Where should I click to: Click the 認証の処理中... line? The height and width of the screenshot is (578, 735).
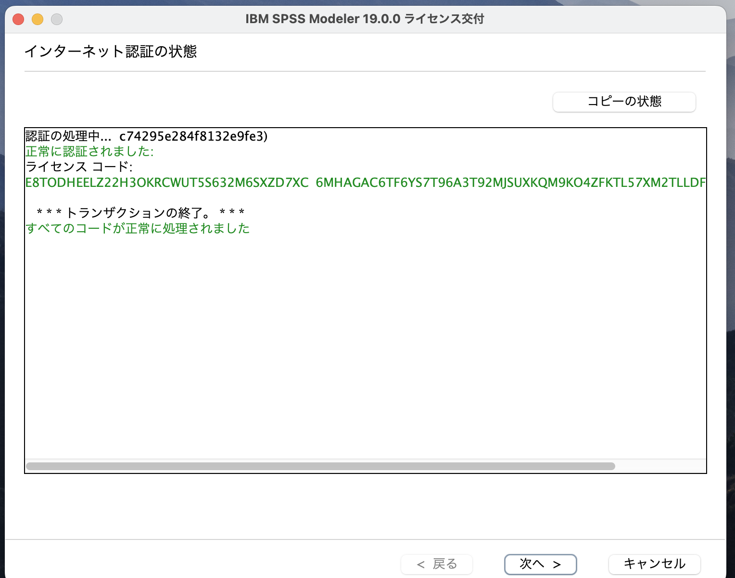pos(146,136)
